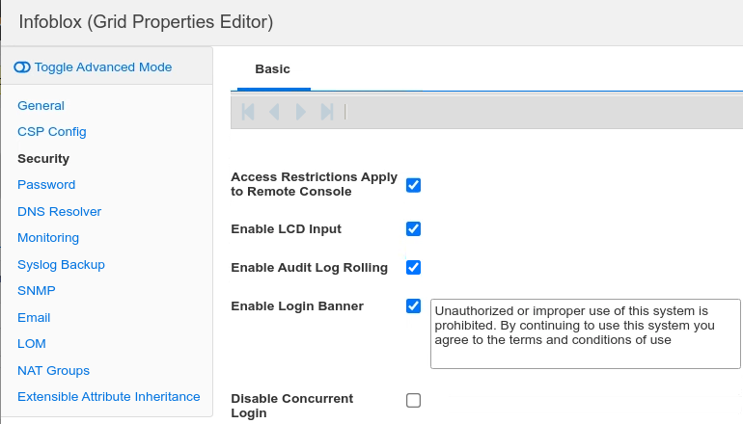Go to Password settings
Image resolution: width=743 pixels, height=424 pixels.
click(46, 185)
